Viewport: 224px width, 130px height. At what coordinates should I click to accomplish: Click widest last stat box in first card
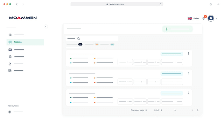(x=172, y=62)
